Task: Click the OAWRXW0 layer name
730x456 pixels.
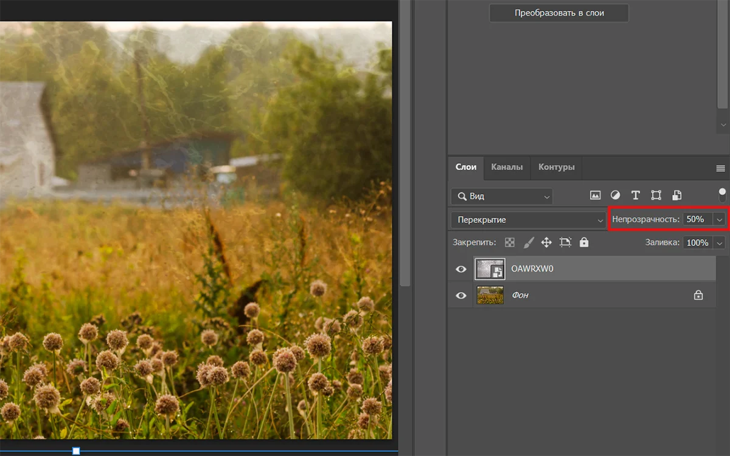Action: pos(532,269)
